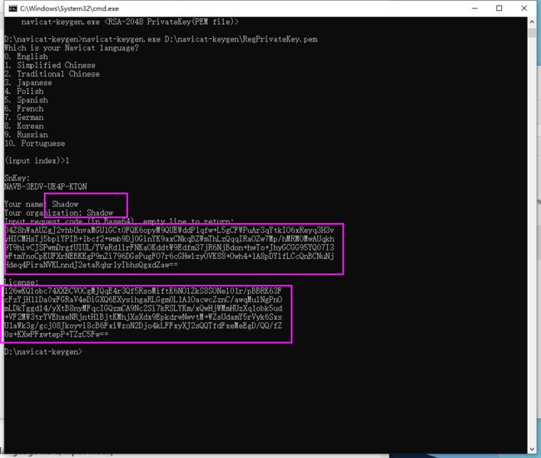Image resolution: width=541 pixels, height=458 pixels.
Task: Click the scrollbar down arrow
Action: pos(531,449)
